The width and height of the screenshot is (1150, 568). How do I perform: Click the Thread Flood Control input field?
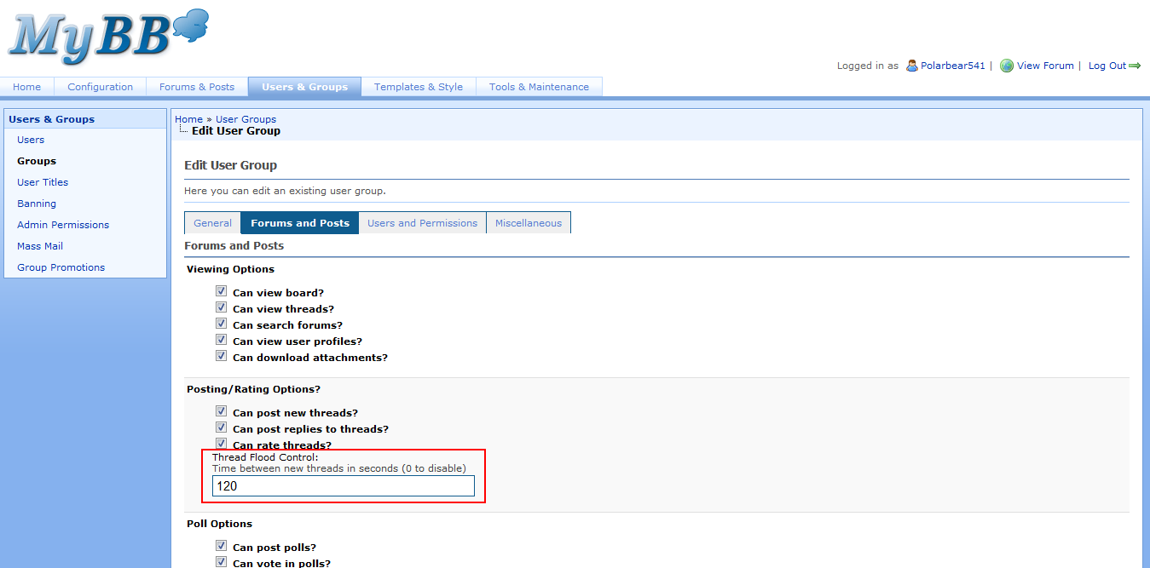tap(343, 486)
